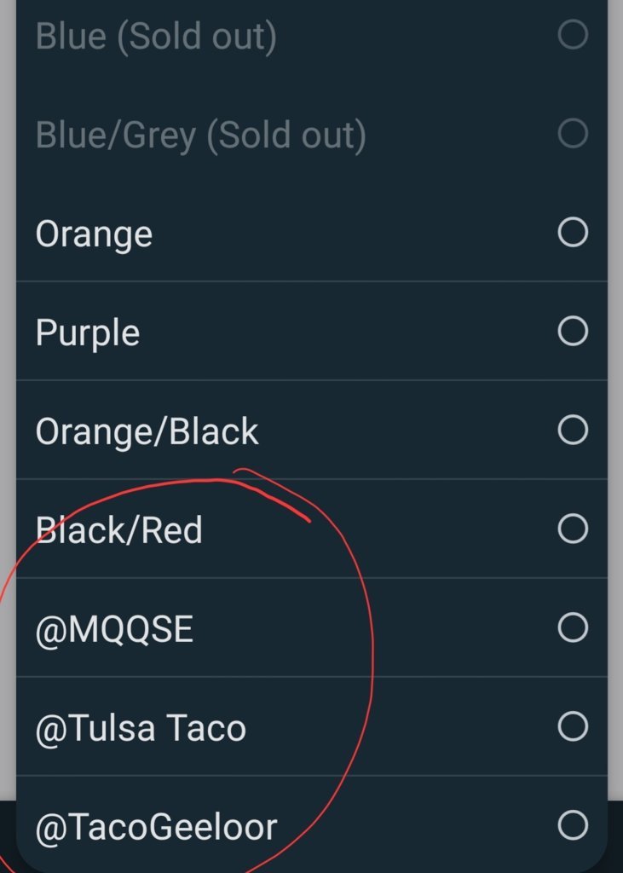Select the @TacoGeeloor radio button
623x873 pixels.
(x=573, y=824)
